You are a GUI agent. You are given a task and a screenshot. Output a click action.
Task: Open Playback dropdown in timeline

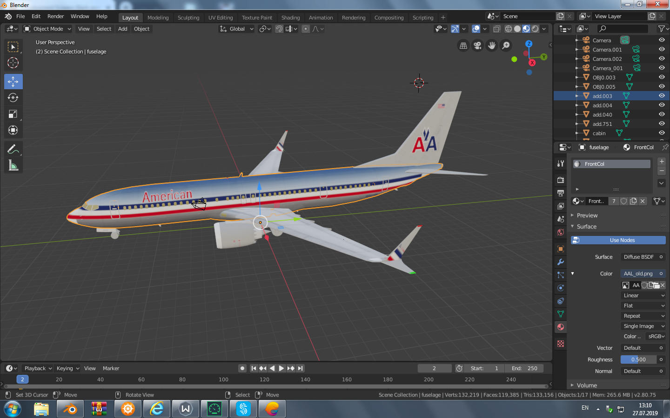click(x=38, y=368)
